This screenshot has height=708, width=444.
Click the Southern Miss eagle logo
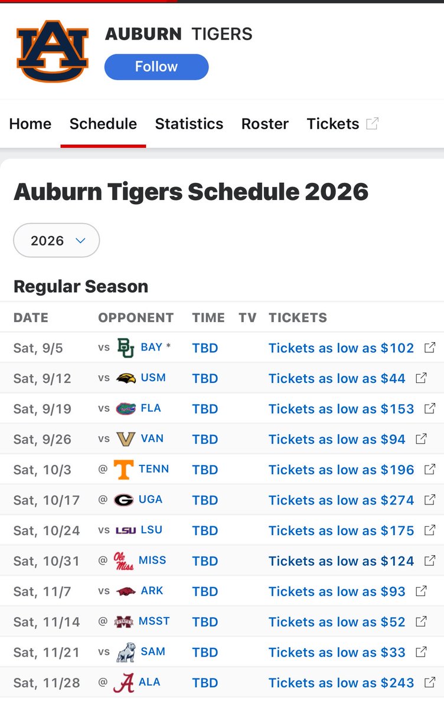[126, 378]
